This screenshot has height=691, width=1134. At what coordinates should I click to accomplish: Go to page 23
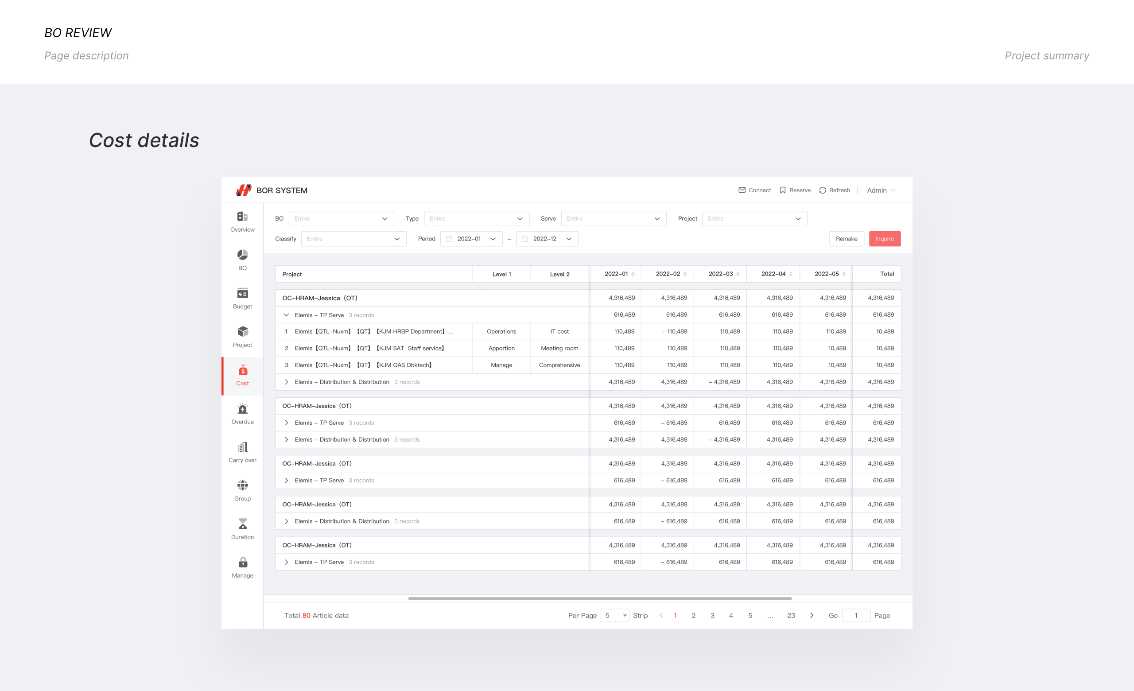pyautogui.click(x=791, y=615)
